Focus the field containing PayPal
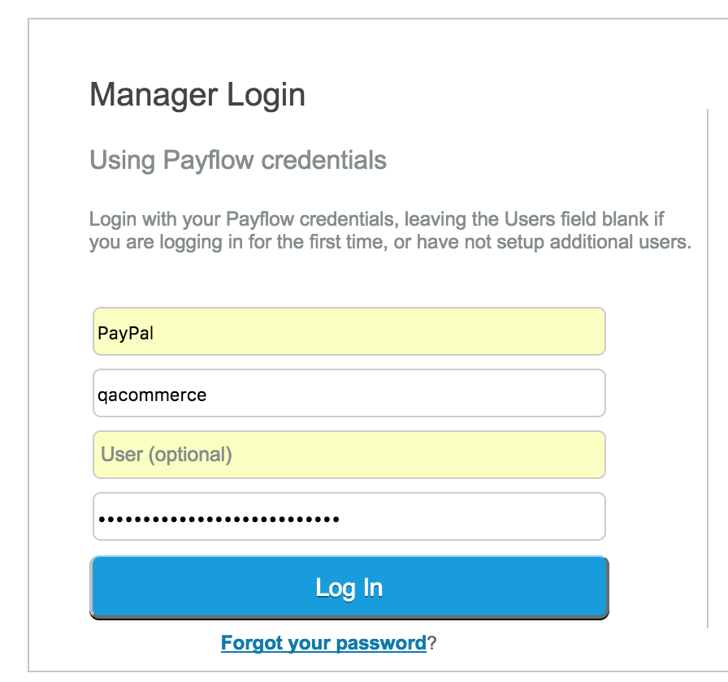 click(349, 331)
